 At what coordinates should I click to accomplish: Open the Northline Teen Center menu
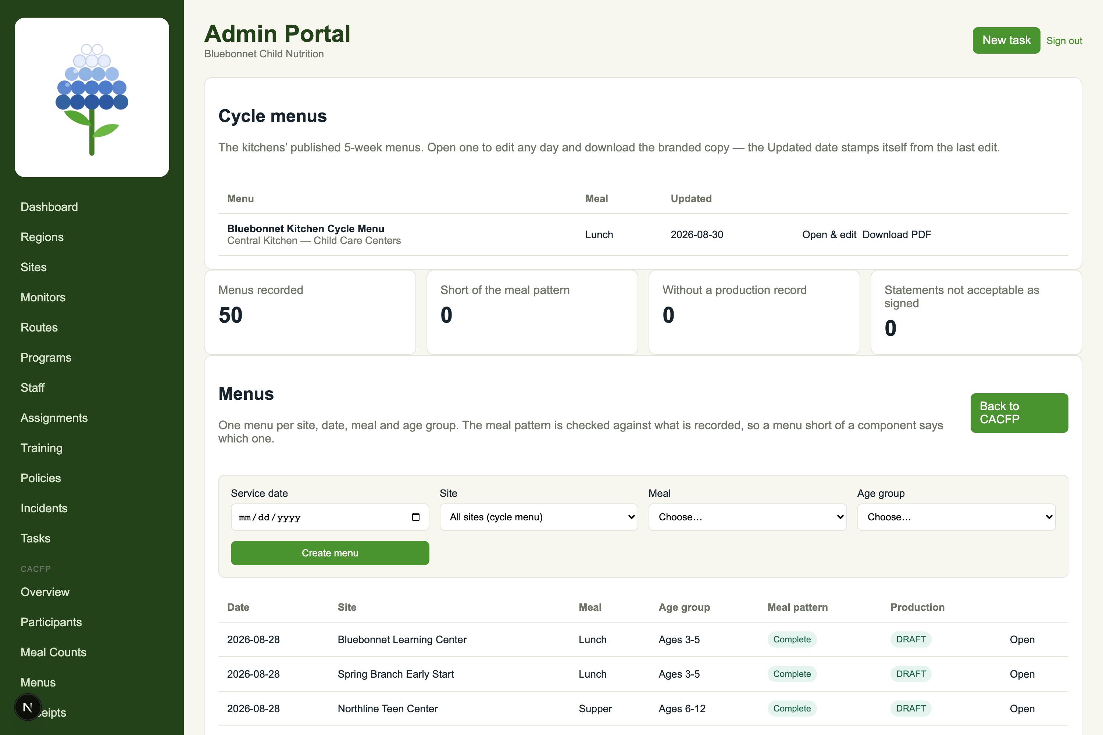(x=1022, y=708)
